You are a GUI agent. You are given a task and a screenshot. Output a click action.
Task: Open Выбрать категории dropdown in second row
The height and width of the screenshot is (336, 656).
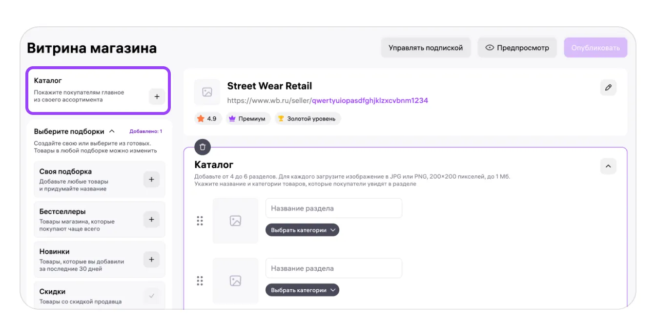click(x=302, y=290)
